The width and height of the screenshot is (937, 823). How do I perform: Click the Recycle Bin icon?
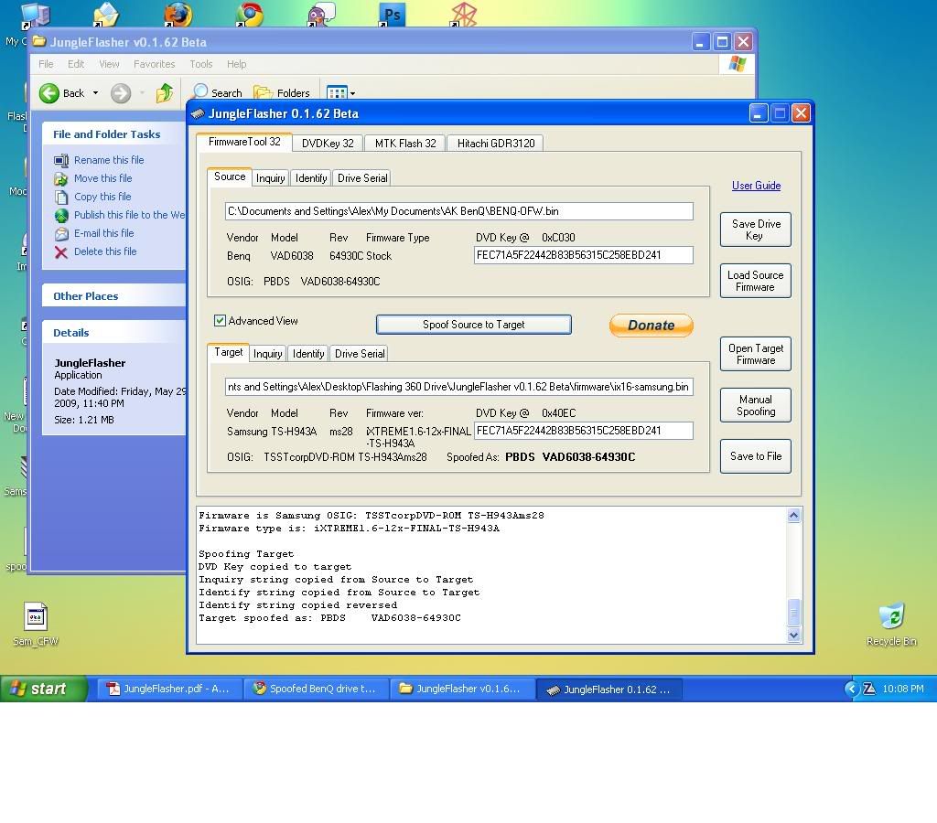point(890,617)
